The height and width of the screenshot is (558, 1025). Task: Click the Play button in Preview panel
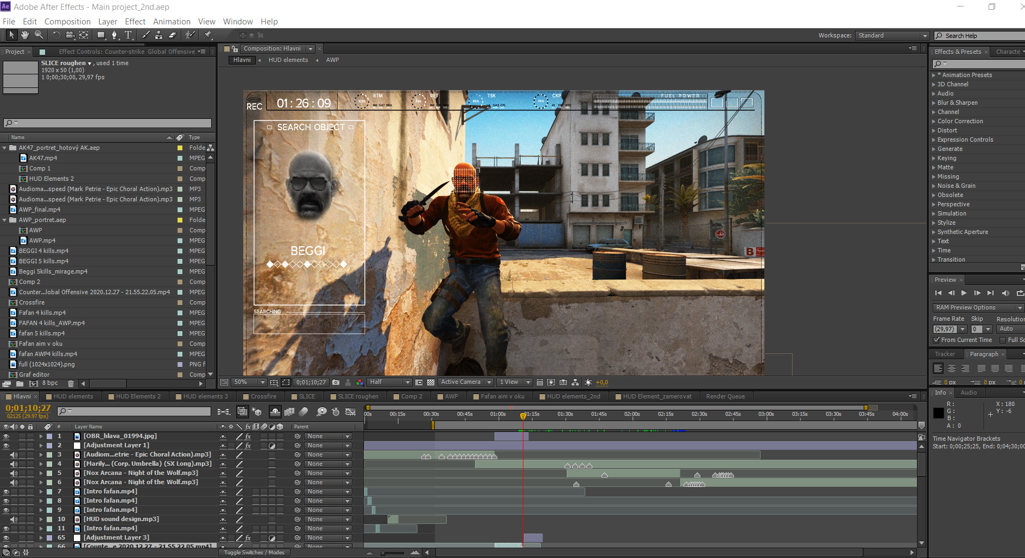pyautogui.click(x=964, y=293)
